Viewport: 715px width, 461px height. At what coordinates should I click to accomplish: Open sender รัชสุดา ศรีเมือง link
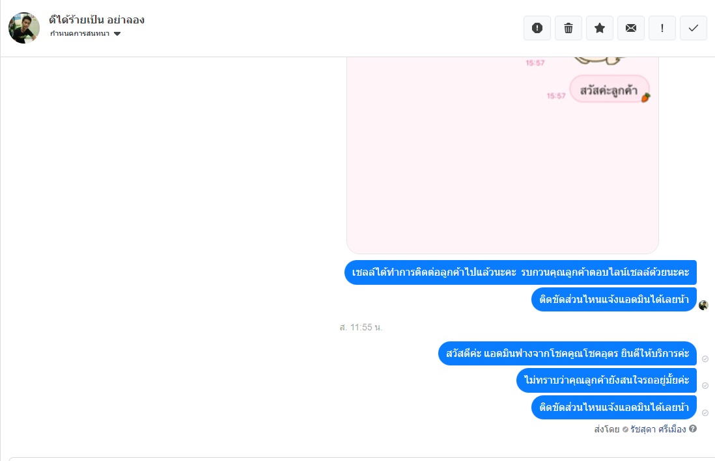[658, 429]
